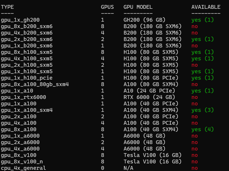The width and height of the screenshot is (229, 171).
Task: Click the no status for gpu_2x_h100_sxm5
Action: (x=195, y=65)
